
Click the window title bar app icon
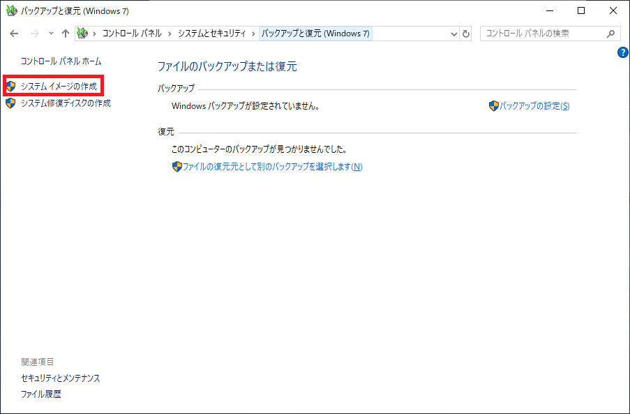pyautogui.click(x=12, y=11)
